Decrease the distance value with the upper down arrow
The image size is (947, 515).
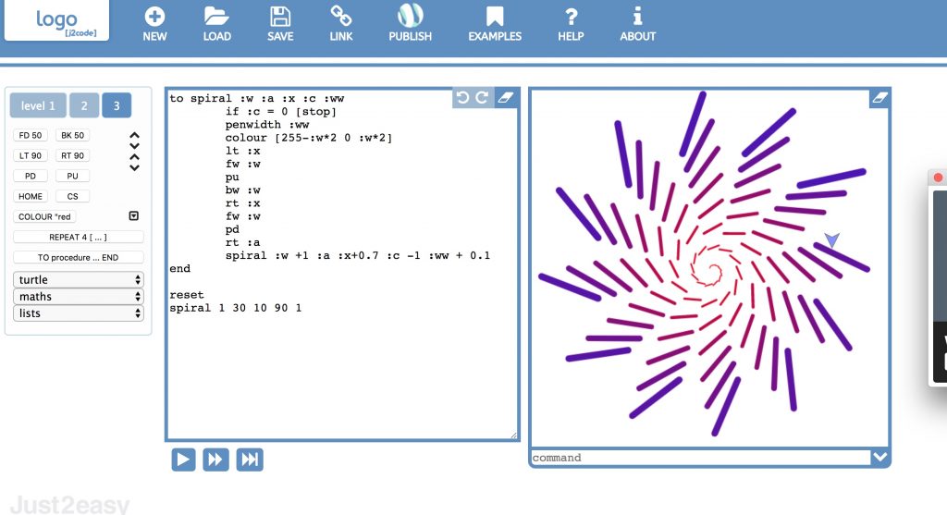135,145
